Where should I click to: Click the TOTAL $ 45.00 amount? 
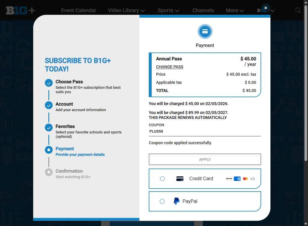pos(249,91)
